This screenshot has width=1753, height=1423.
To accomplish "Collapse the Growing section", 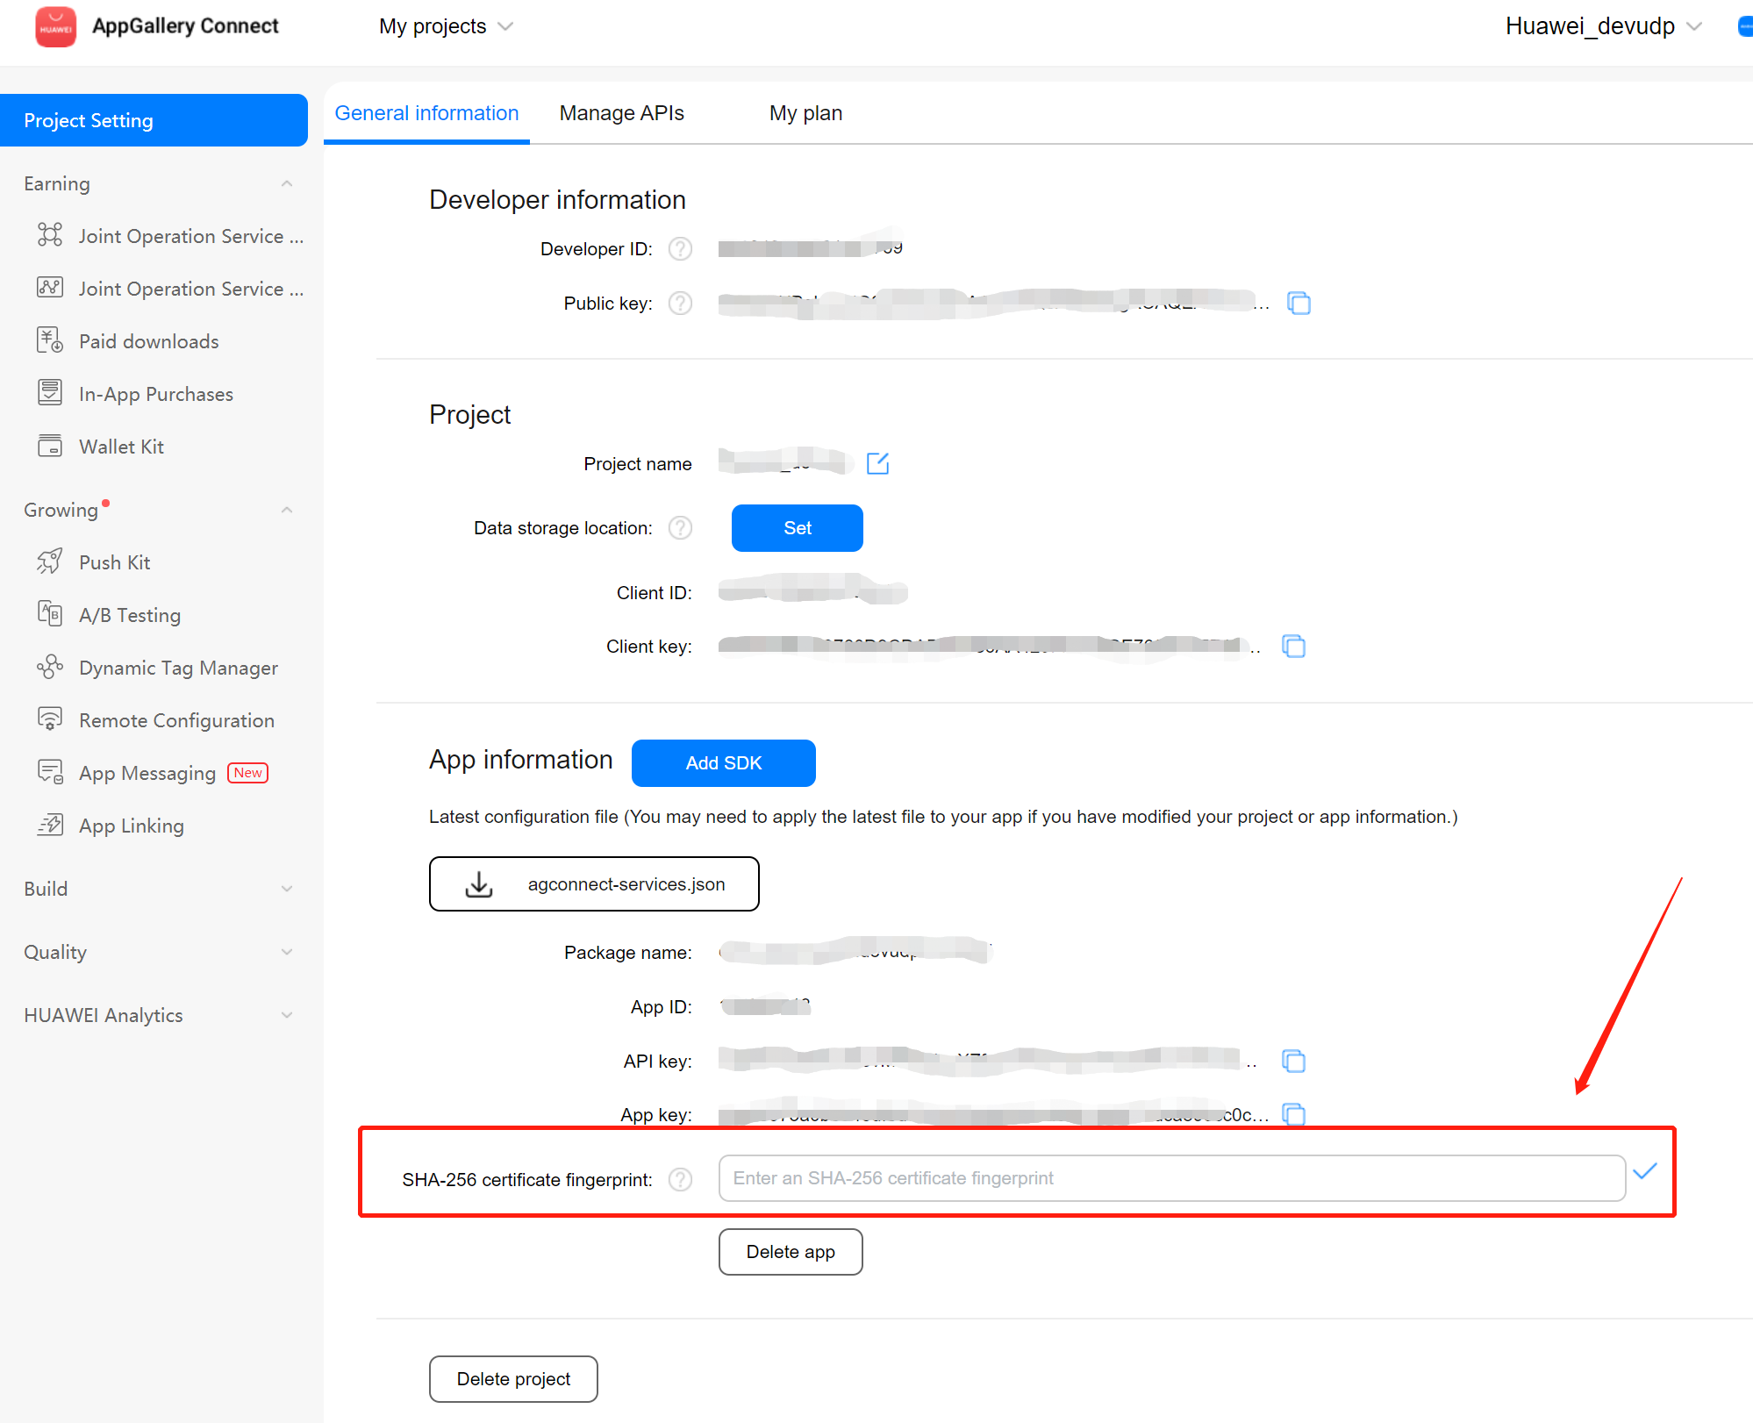I will point(286,510).
